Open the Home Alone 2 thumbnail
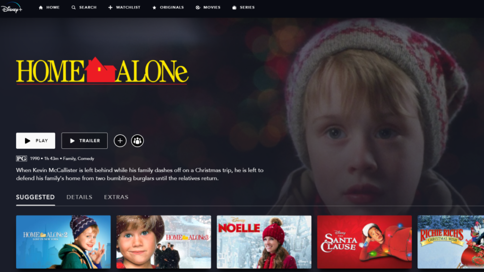The width and height of the screenshot is (484, 272). (x=63, y=242)
